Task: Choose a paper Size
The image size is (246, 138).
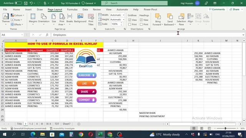Action: coord(54,19)
